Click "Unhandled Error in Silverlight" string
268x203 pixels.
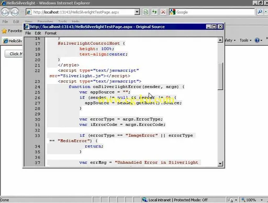tap(157, 163)
